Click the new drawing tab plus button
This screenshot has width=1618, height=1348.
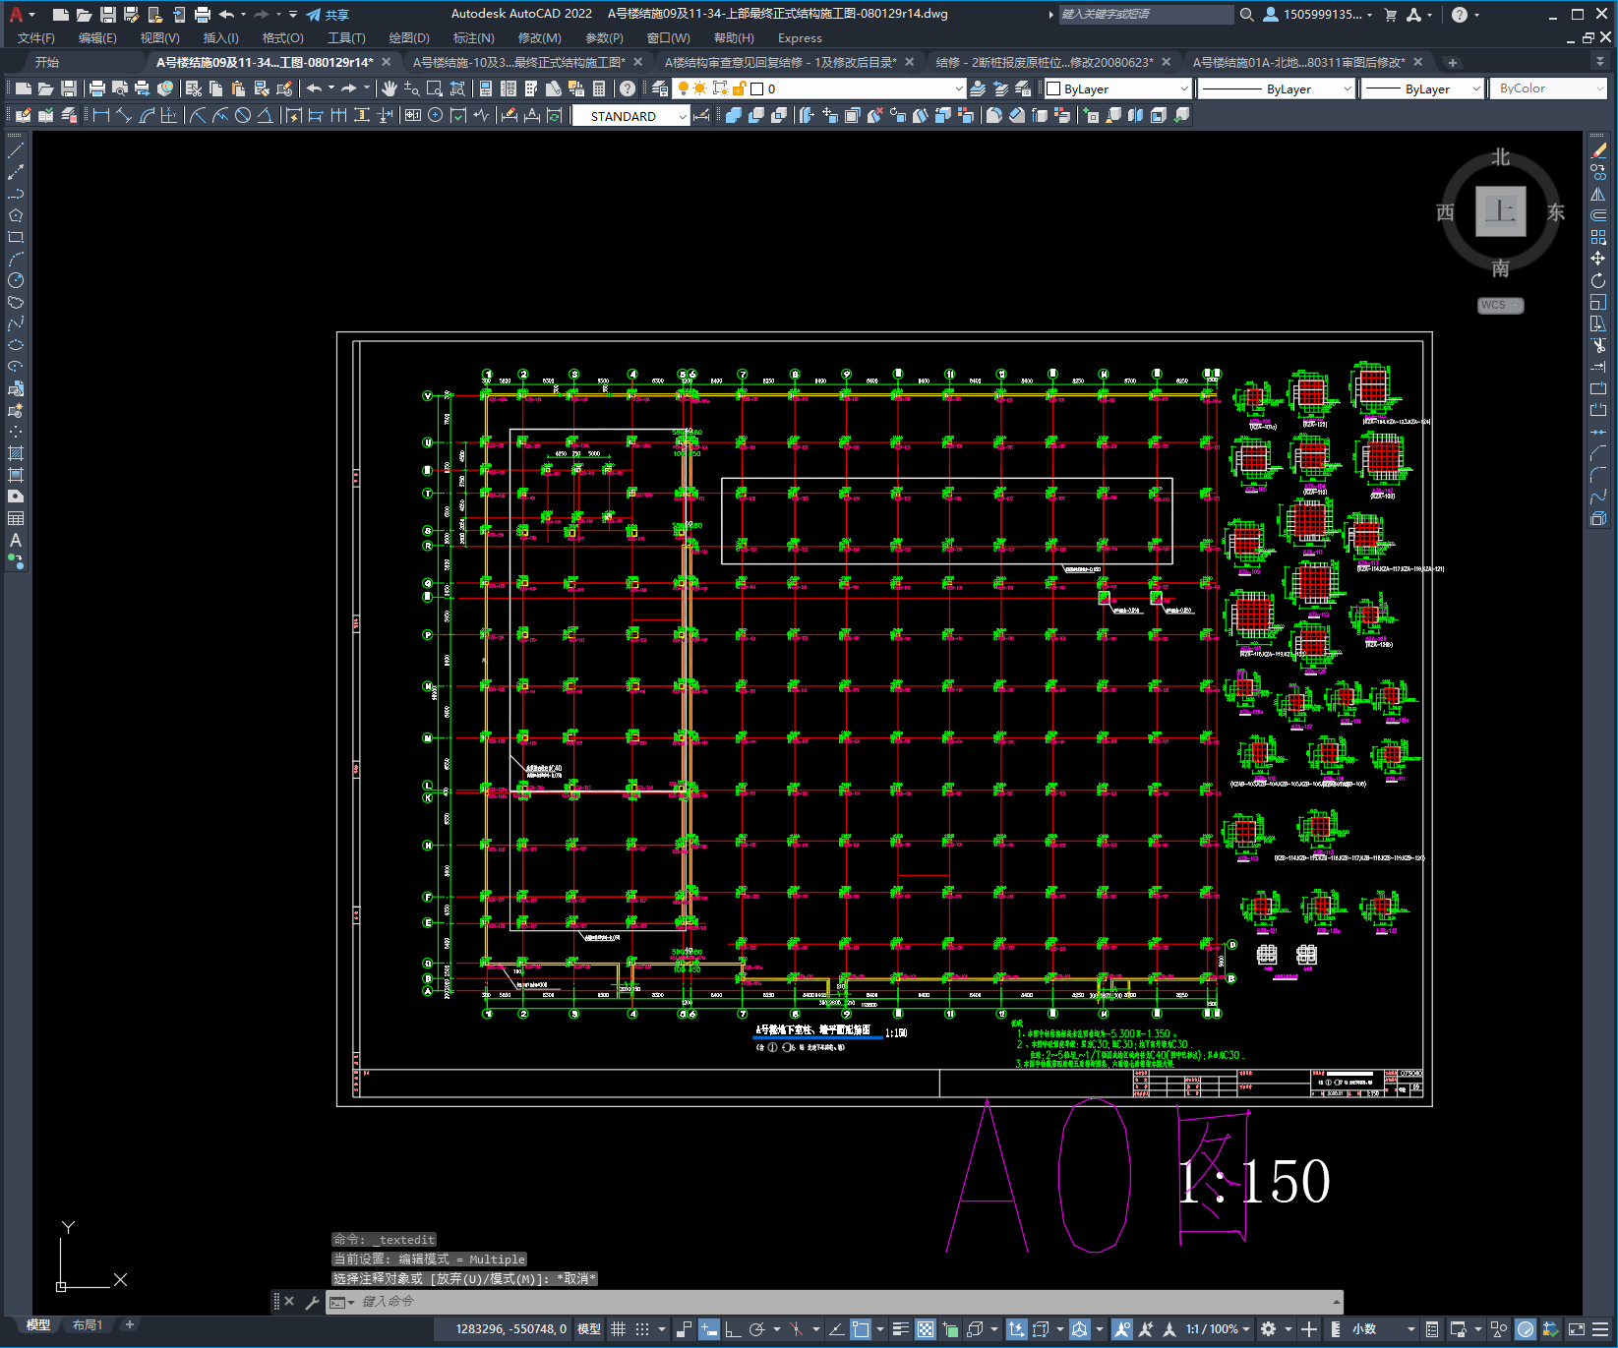pyautogui.click(x=1453, y=62)
